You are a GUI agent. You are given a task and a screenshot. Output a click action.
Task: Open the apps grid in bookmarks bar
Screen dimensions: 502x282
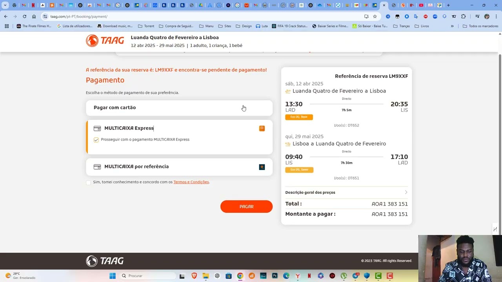[x=7, y=26]
